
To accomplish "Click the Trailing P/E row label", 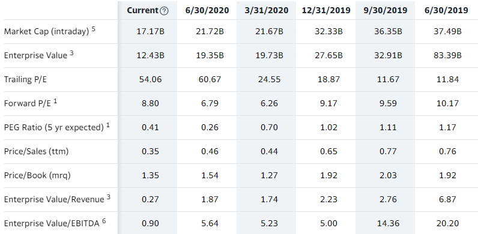I will 25,79.
